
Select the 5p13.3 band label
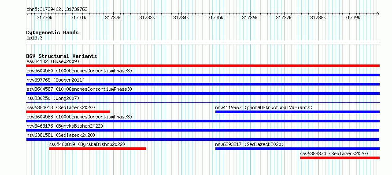(x=34, y=38)
